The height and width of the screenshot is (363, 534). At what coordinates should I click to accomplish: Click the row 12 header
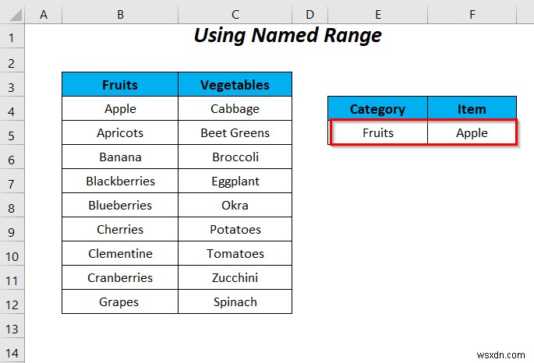[13, 302]
